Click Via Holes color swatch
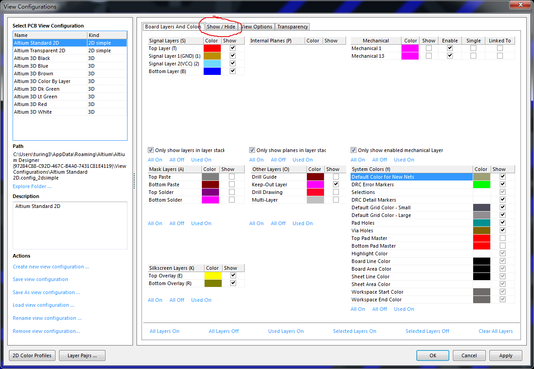534x369 pixels. click(x=482, y=231)
